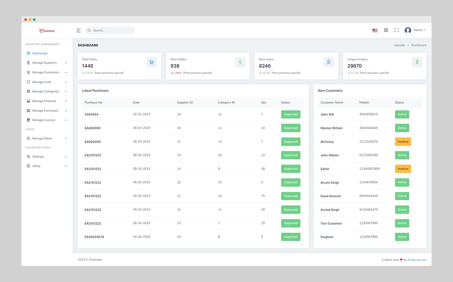Click the New Orders dollar icon

pyautogui.click(x=240, y=62)
